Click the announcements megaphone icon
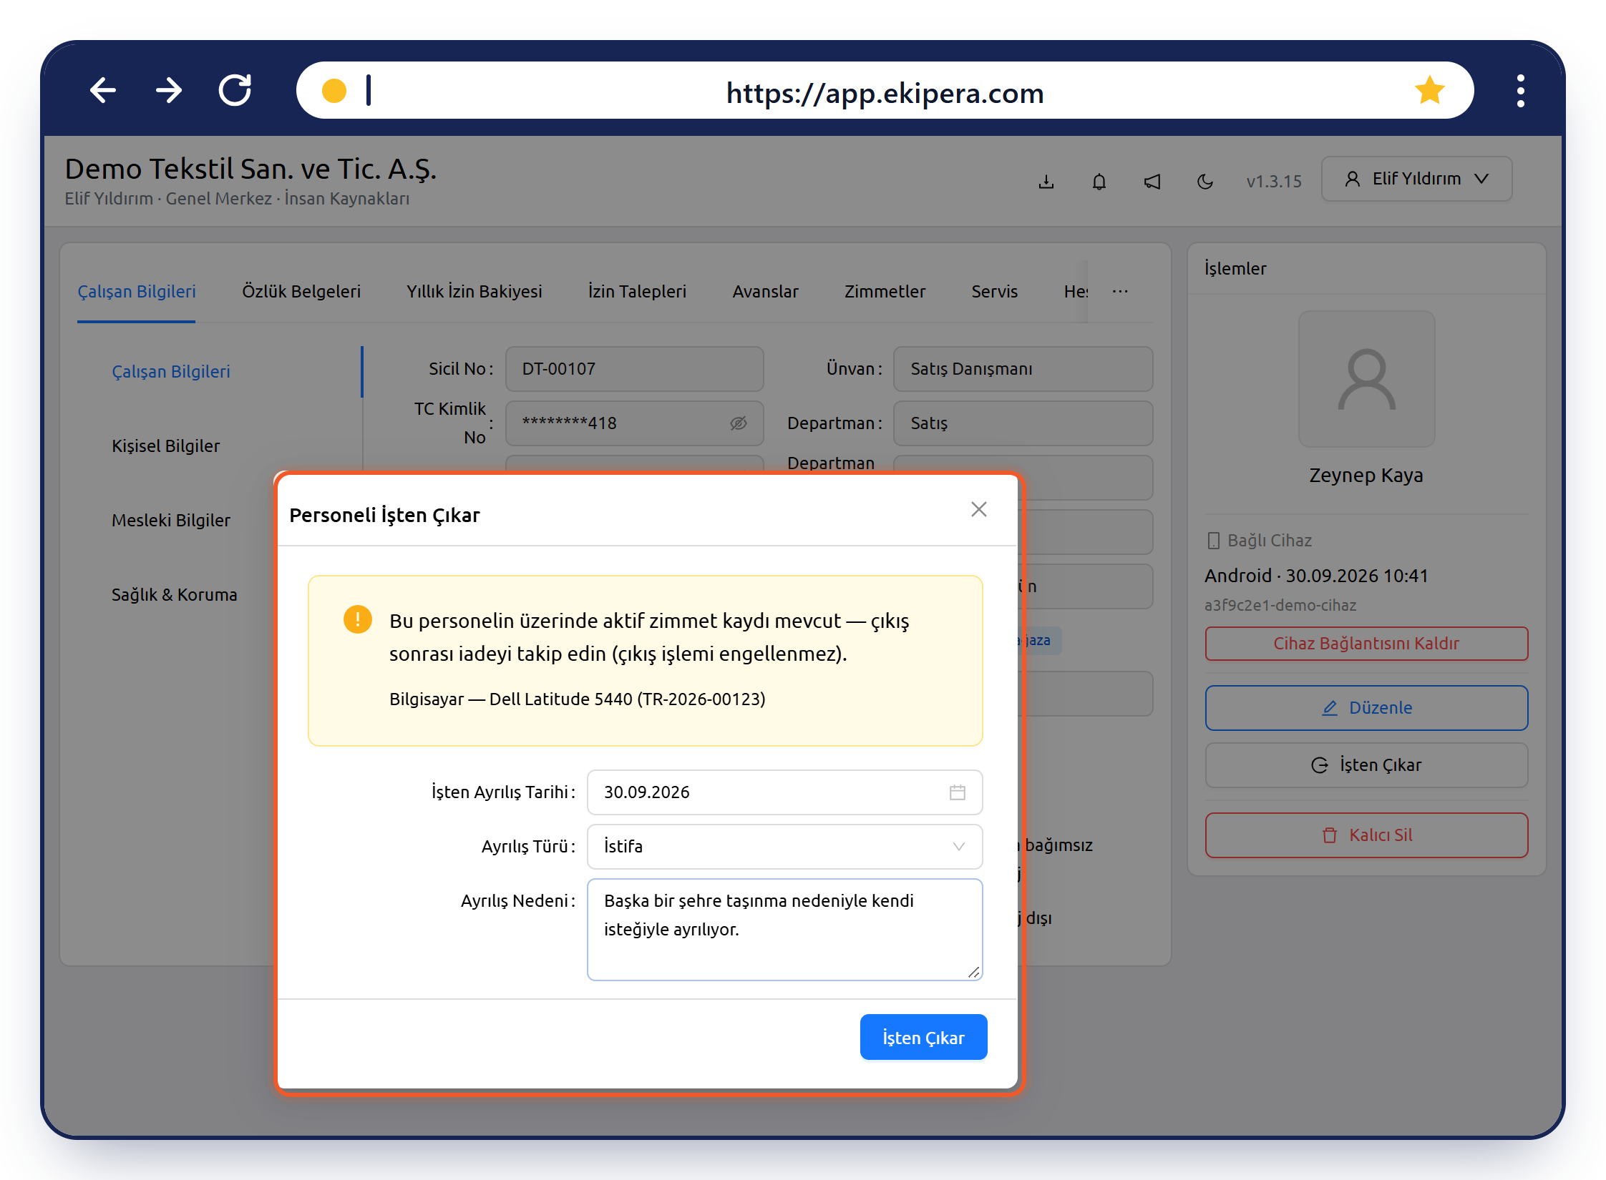This screenshot has width=1606, height=1180. [1152, 182]
